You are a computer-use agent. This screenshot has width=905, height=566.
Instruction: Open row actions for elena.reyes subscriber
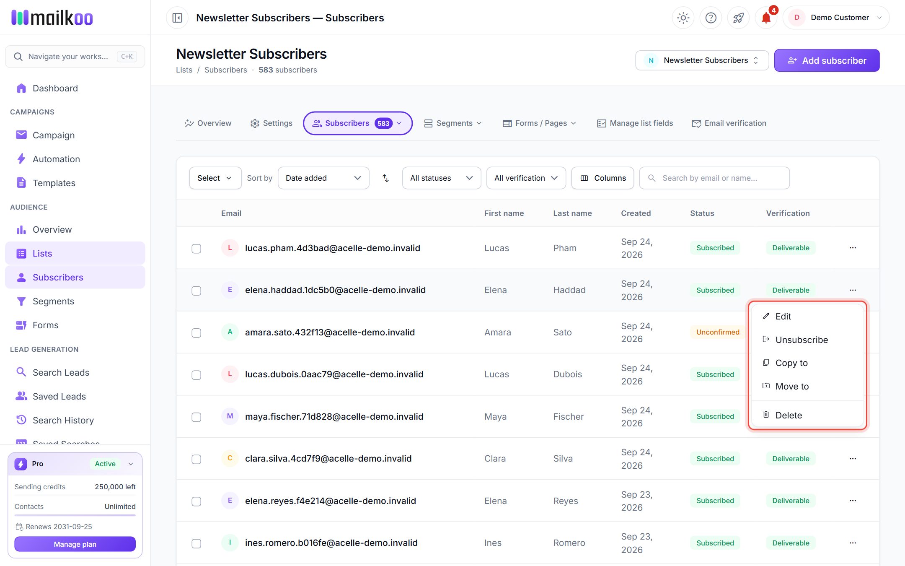[853, 501]
